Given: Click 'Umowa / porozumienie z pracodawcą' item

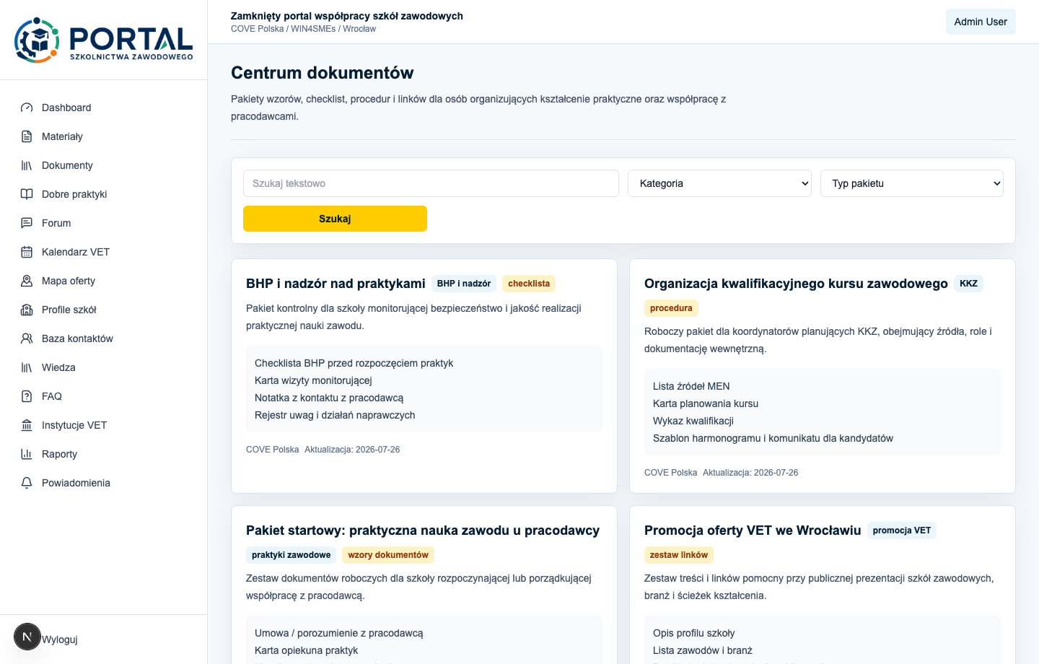Looking at the screenshot, I should [339, 633].
